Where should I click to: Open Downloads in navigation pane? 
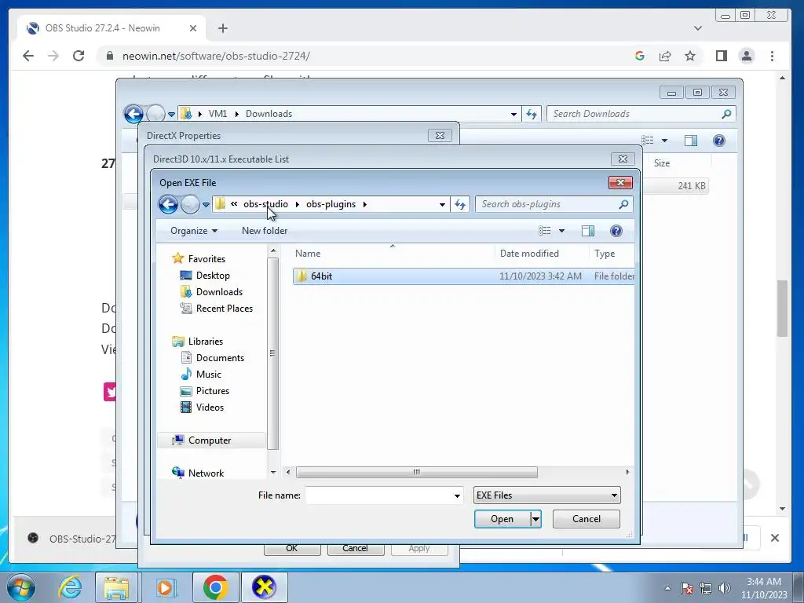[x=219, y=292]
